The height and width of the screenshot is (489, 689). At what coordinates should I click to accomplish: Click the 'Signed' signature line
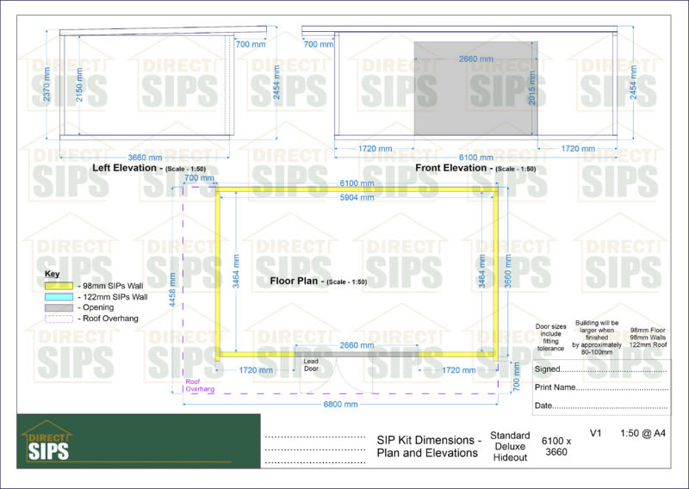(600, 369)
